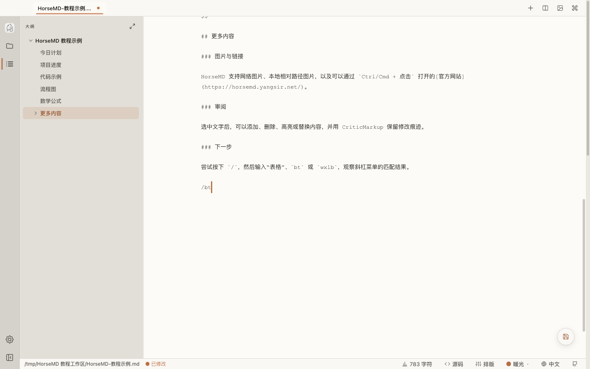Image resolution: width=590 pixels, height=369 pixels.
Task: Click the modified dot on the tab
Action: click(98, 8)
